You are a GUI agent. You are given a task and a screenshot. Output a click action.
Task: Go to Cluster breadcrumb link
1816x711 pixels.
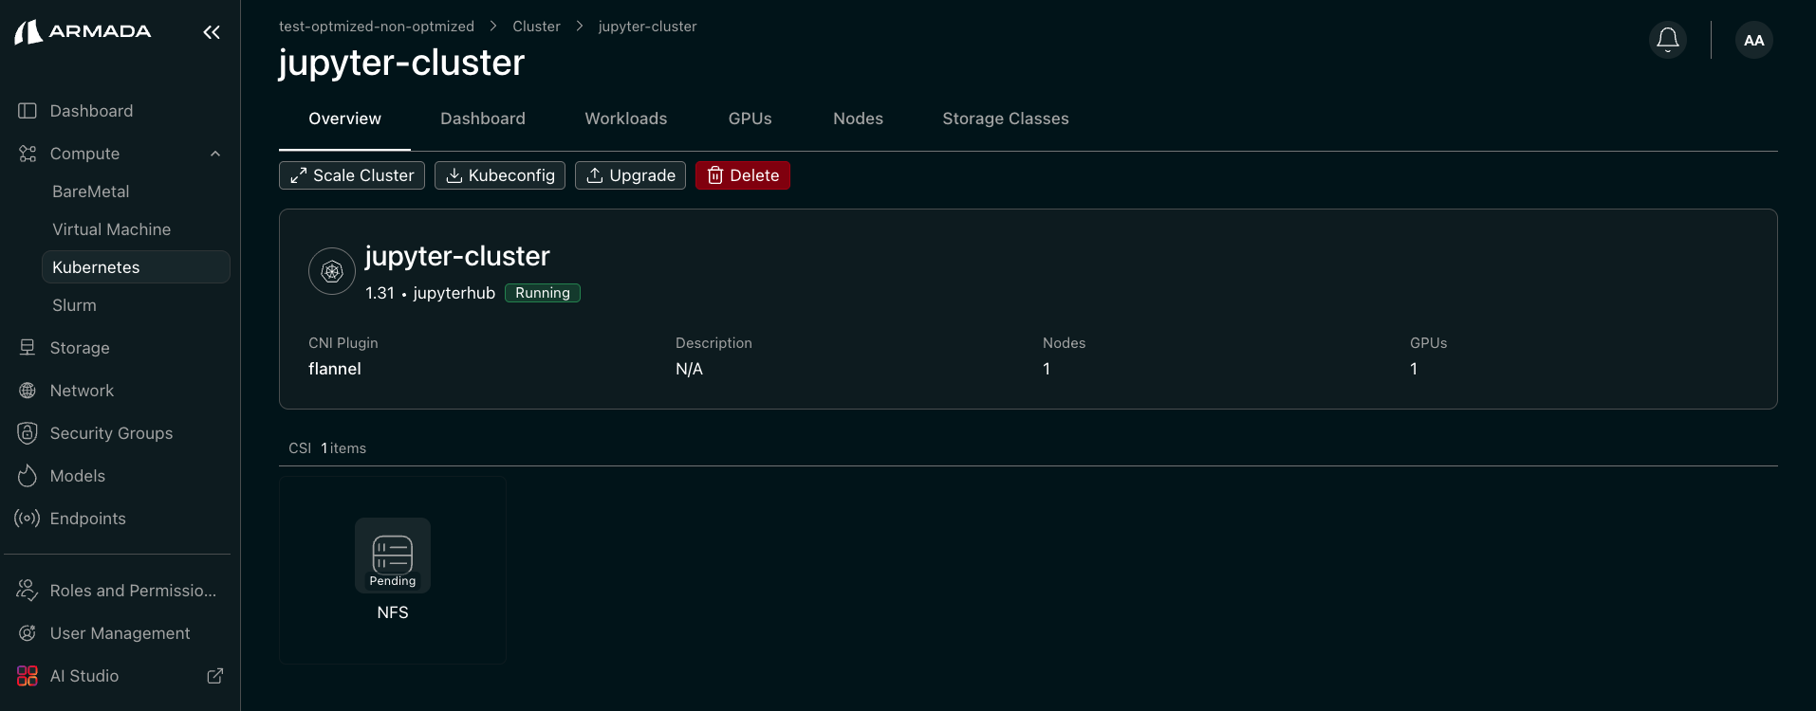tap(536, 27)
